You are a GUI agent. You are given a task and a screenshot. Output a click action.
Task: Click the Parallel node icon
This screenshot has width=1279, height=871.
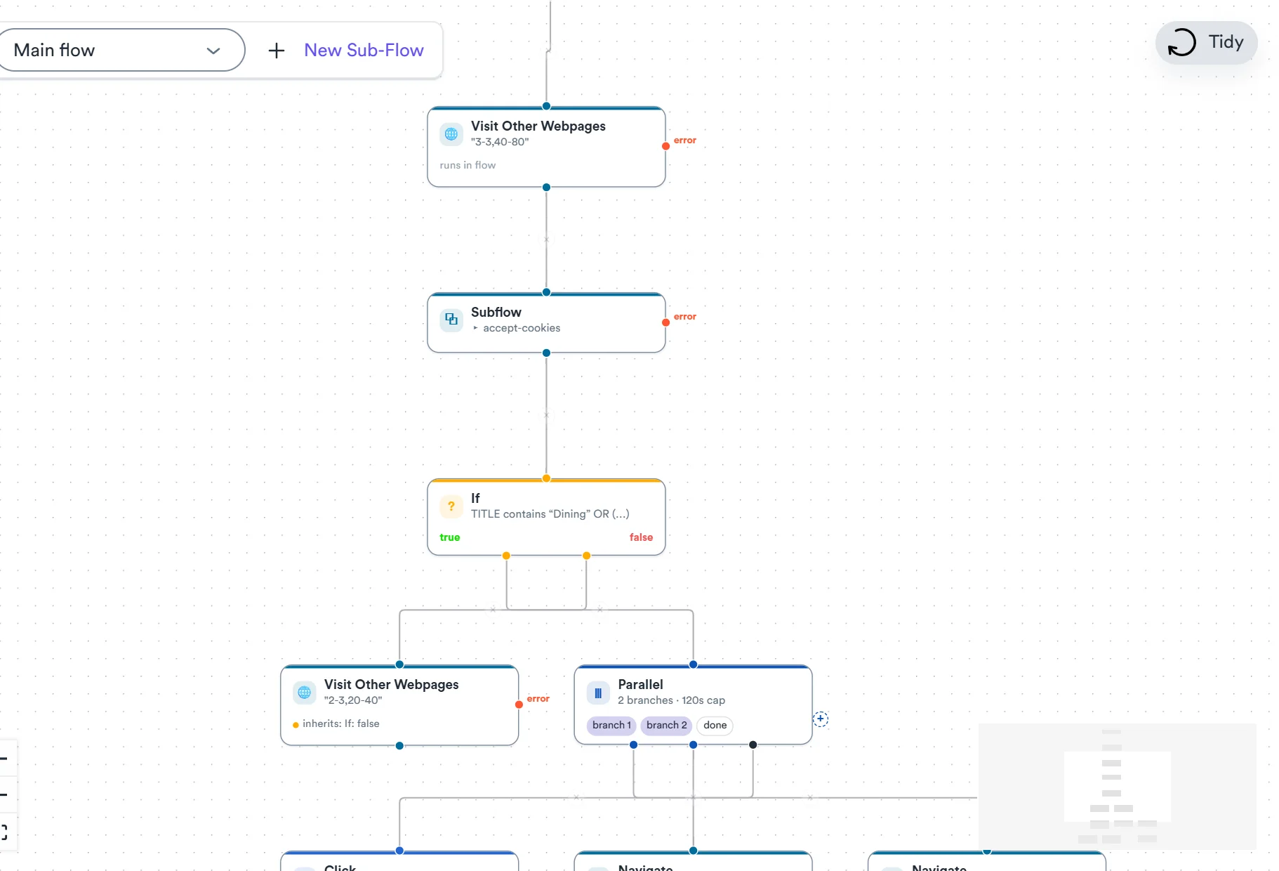(x=598, y=693)
